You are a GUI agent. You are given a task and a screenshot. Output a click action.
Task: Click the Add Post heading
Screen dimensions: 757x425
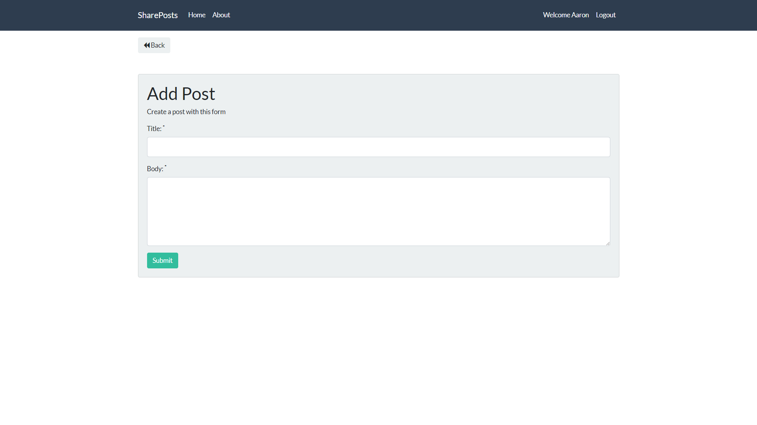click(181, 94)
